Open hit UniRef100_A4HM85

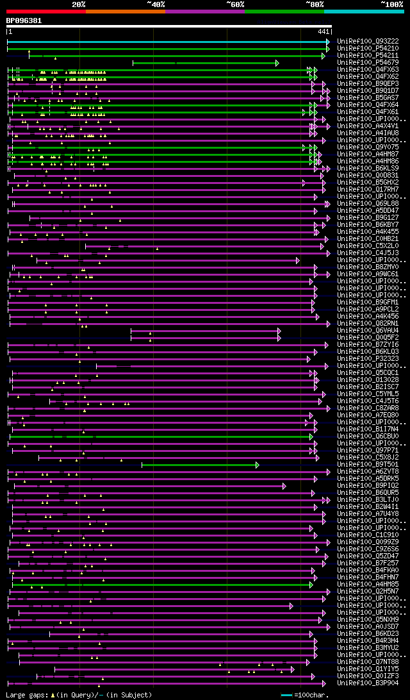368,585
